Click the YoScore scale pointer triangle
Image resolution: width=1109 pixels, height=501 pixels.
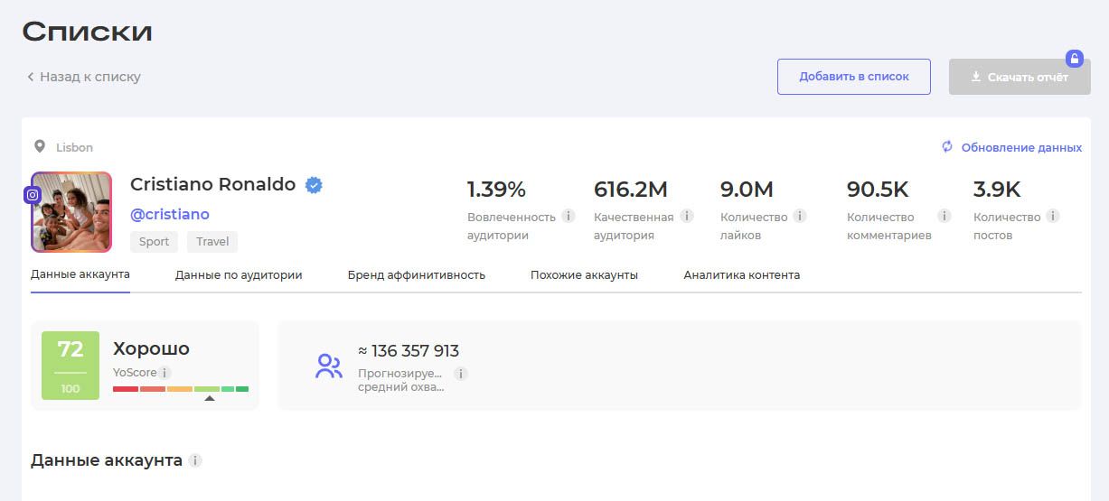[x=210, y=398]
